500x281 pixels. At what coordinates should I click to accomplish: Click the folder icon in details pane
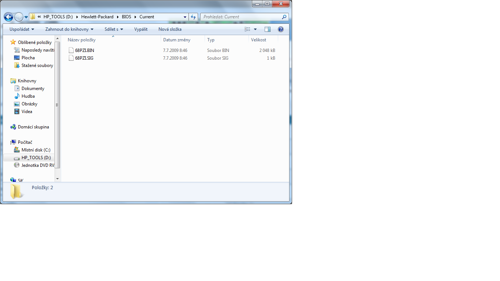[16, 191]
